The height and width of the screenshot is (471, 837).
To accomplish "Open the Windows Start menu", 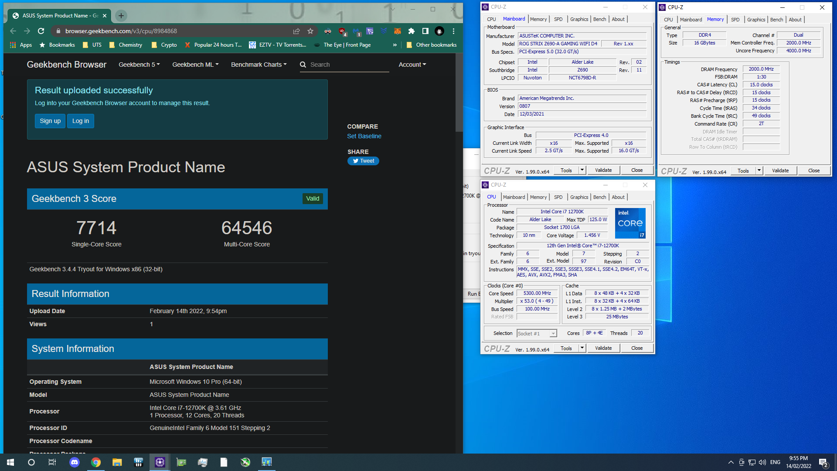I will tap(10, 462).
